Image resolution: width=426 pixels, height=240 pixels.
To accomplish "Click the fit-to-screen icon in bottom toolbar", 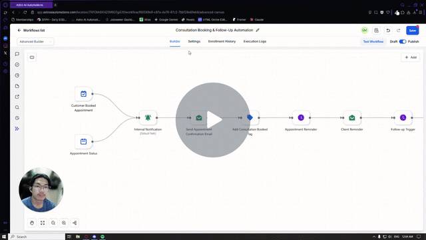I will click(x=43, y=223).
